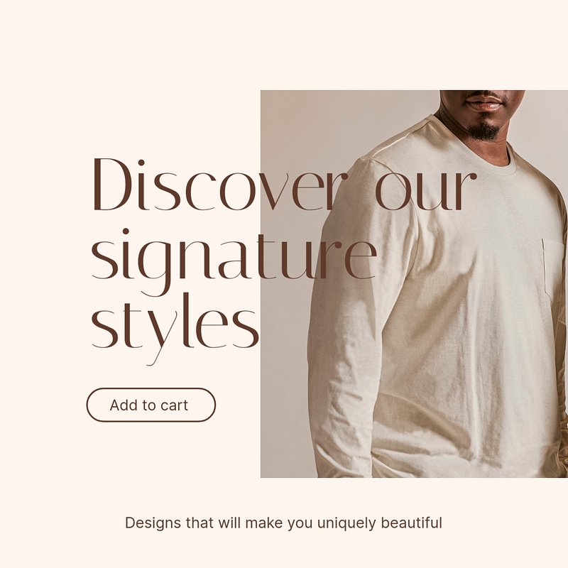Screen dimensions: 568x568
Task: Click the word will in the tagline
Action: coord(229,523)
